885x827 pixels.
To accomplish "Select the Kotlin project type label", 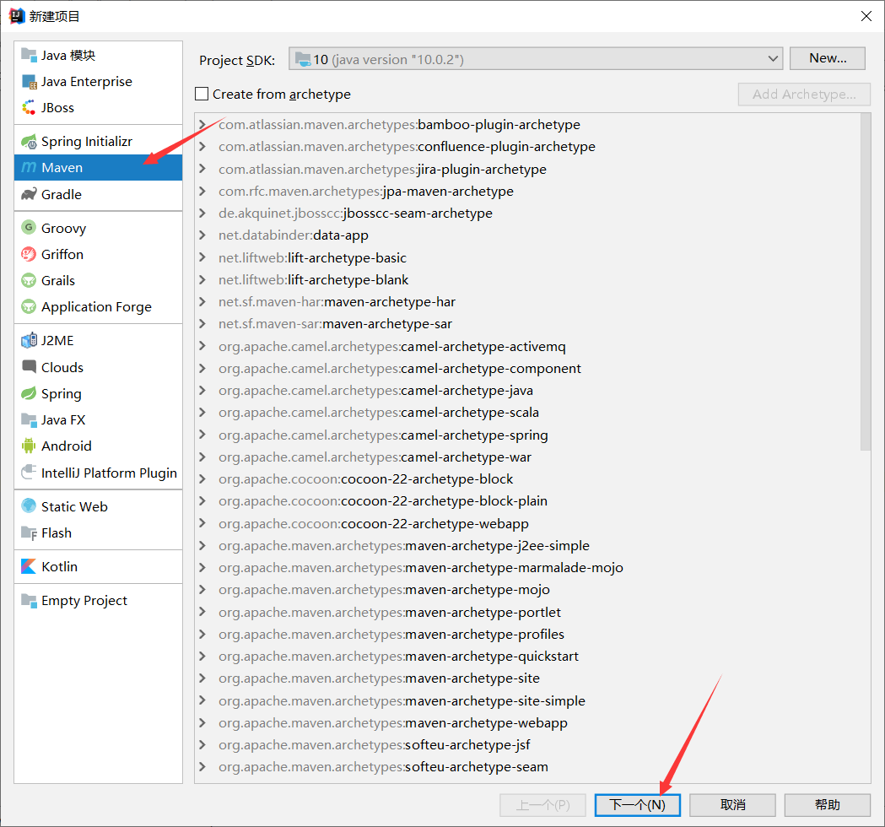I will (x=59, y=566).
